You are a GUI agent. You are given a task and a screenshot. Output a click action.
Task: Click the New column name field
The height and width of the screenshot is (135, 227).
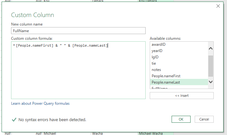78,31
